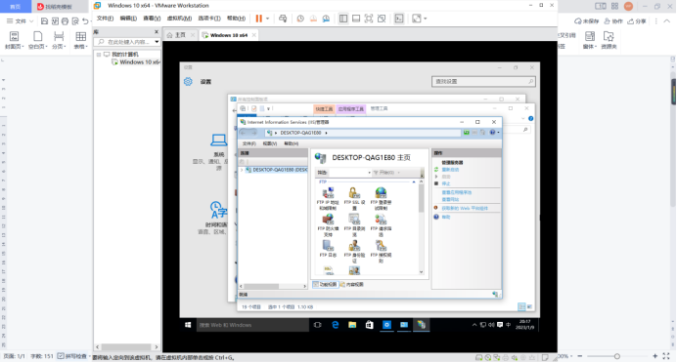Open the IIS Manager Help menu
Image resolution: width=677 pixels, height=362 pixels.
tap(291, 143)
